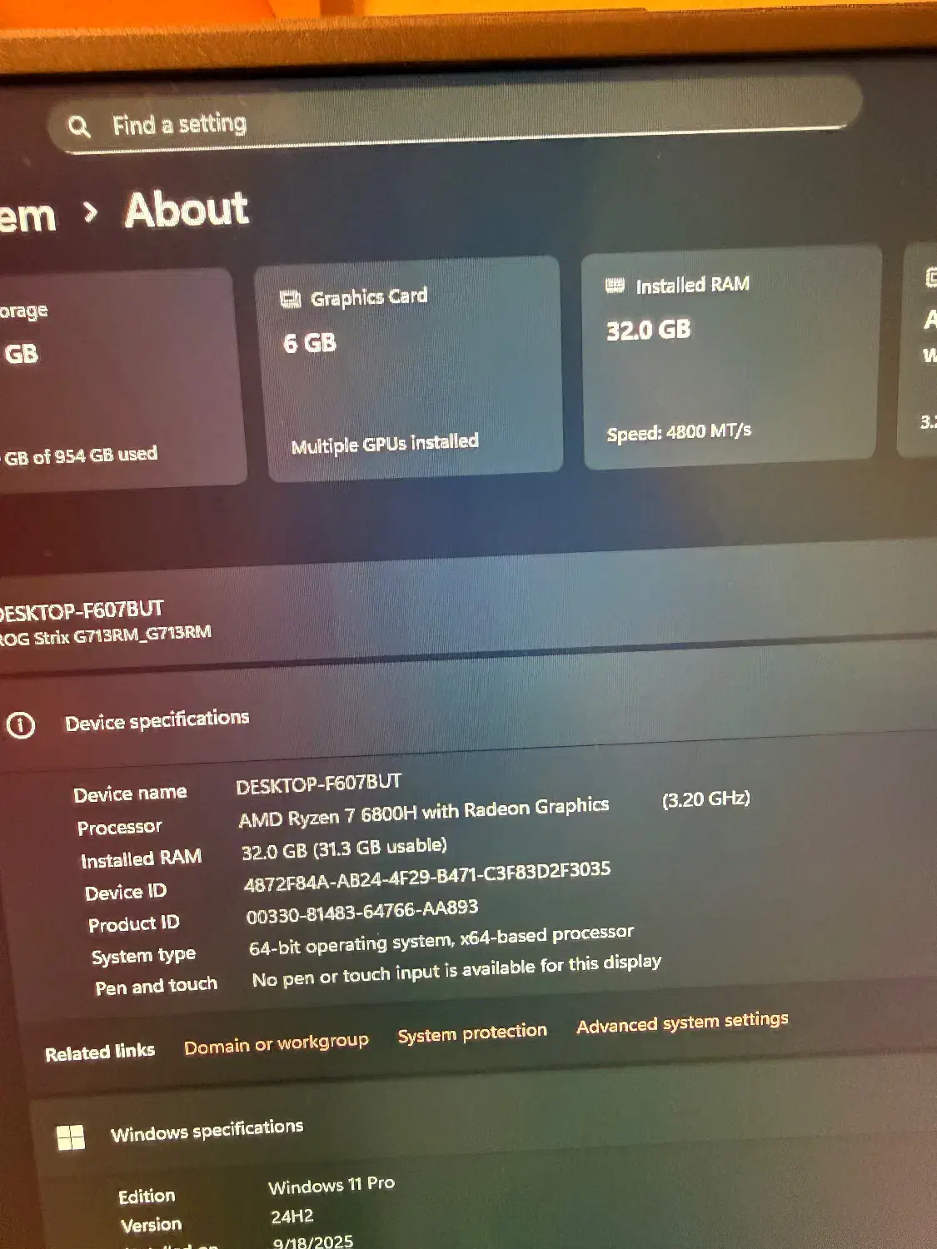Open the Installed RAM info card

[730, 358]
